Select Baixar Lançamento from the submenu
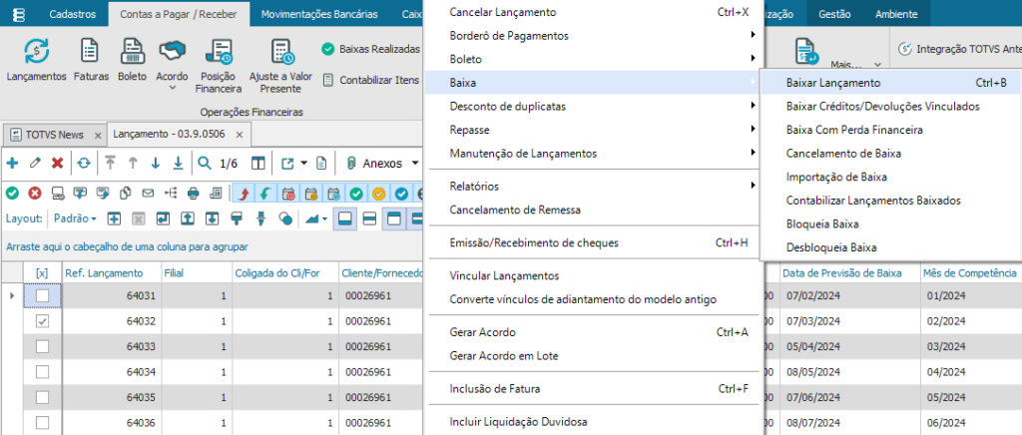Image resolution: width=1022 pixels, height=435 pixels. (832, 83)
